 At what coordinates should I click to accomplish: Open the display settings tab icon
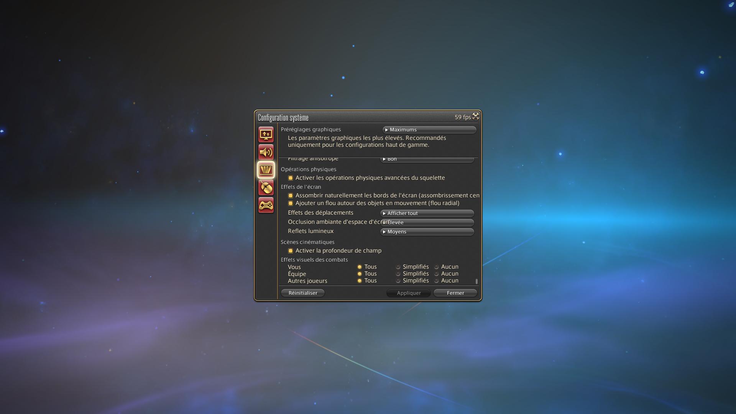[x=266, y=135]
